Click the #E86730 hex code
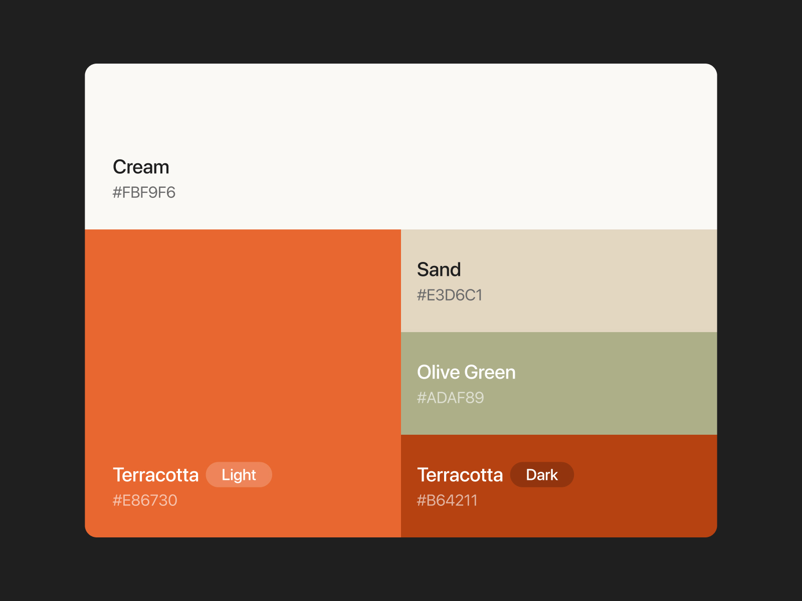Screen dimensions: 802x601 145,500
